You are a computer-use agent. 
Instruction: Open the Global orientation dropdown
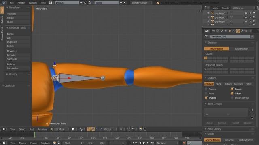110,129
